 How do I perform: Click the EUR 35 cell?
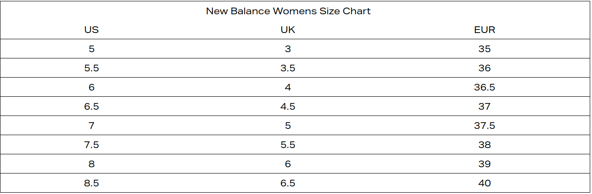(x=485, y=49)
